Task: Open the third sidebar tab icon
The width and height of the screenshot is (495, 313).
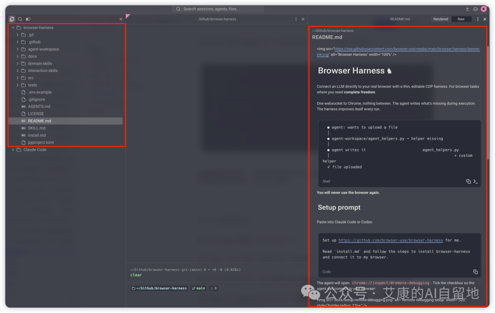Action: (x=28, y=19)
